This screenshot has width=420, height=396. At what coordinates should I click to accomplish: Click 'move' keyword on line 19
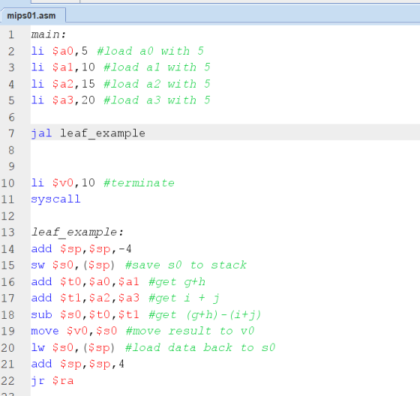click(45, 331)
